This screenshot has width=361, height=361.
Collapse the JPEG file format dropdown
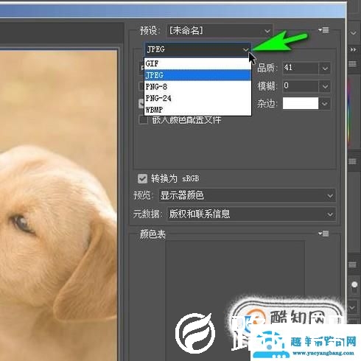click(x=198, y=49)
